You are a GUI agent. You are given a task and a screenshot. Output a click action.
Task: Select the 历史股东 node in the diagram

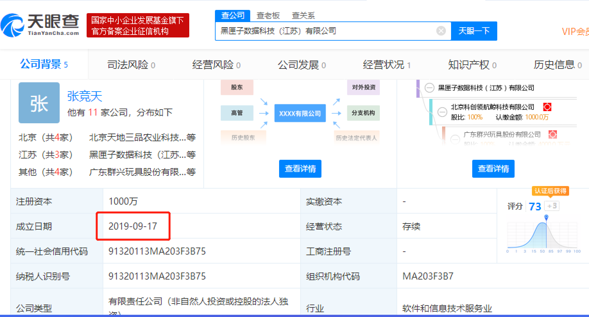[x=243, y=138]
